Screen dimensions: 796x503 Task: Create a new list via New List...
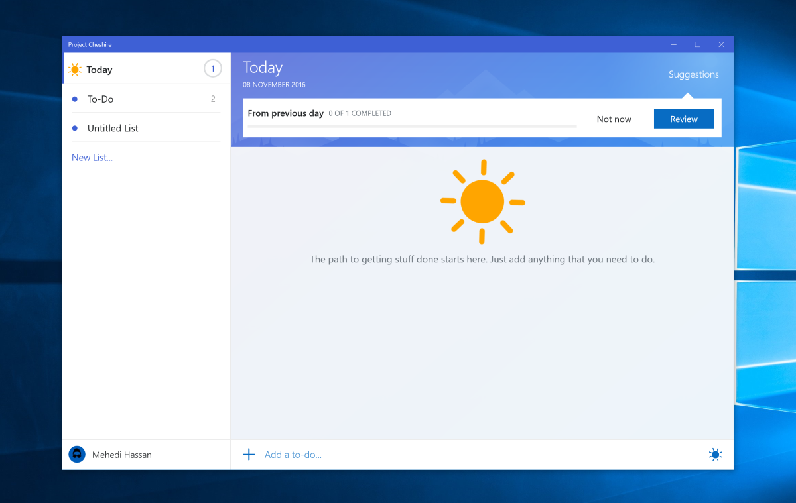[92, 157]
